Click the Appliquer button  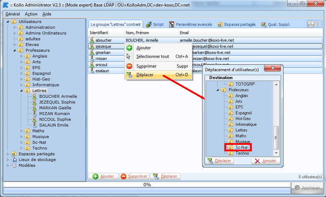click(307, 188)
